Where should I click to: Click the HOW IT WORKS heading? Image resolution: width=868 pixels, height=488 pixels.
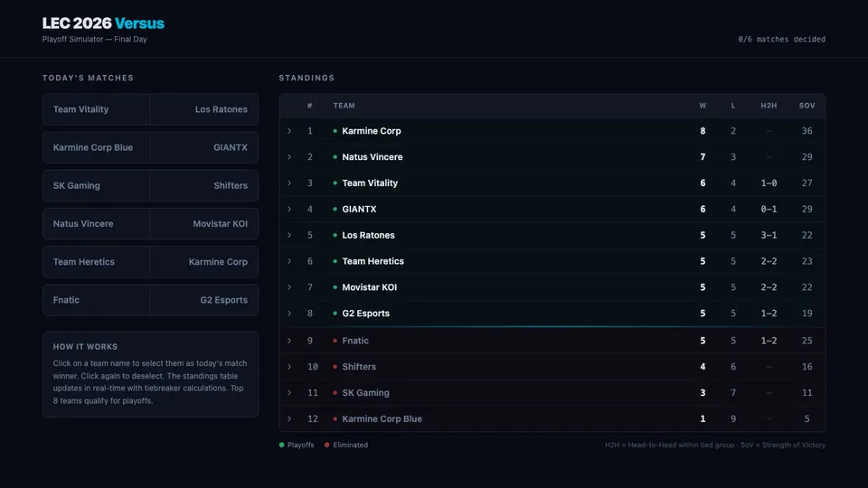(85, 347)
